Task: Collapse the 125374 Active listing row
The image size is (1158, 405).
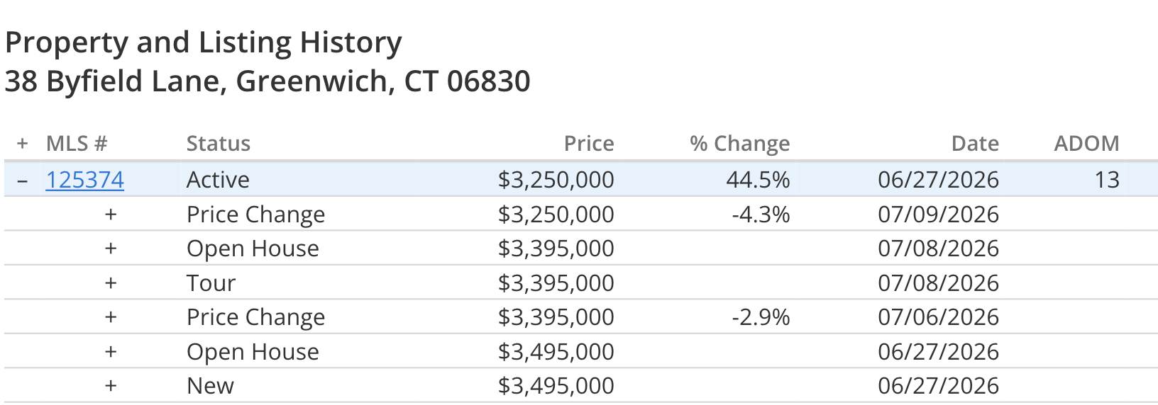Action: (x=23, y=181)
